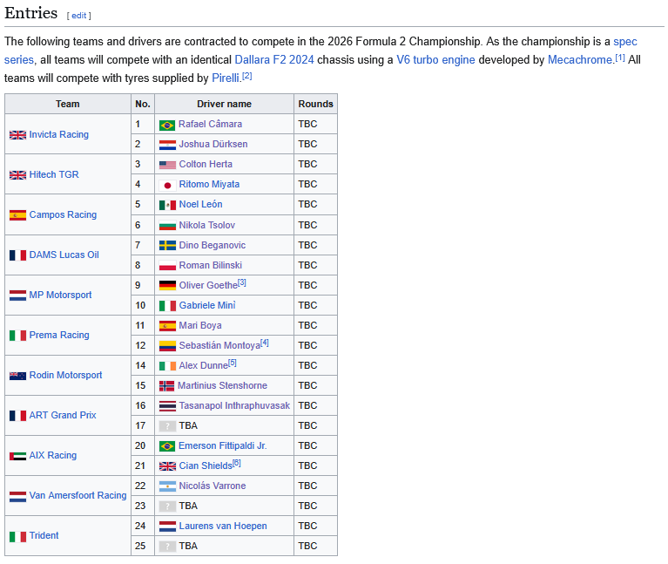This screenshot has width=668, height=564.
Task: Click reference [5] after Alex Dunne
Action: point(233,363)
